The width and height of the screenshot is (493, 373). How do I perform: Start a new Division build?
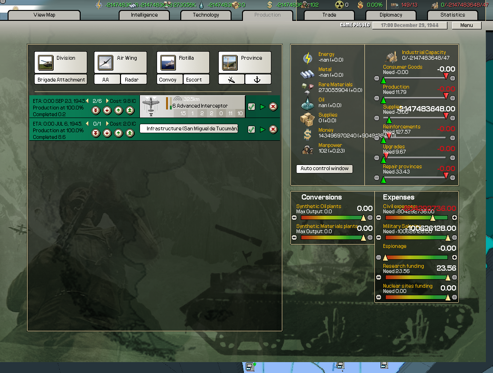coord(61,62)
